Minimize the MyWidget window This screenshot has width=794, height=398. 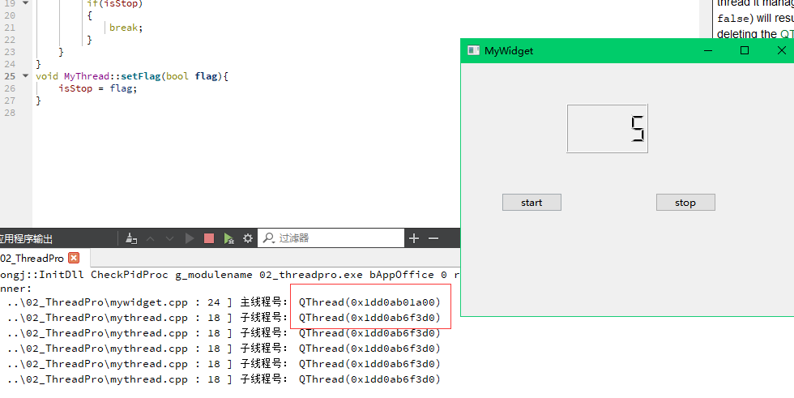pyautogui.click(x=708, y=50)
